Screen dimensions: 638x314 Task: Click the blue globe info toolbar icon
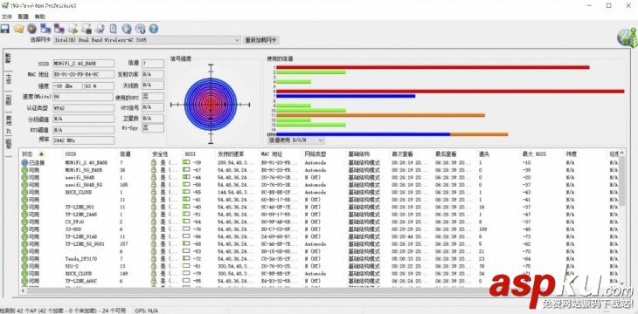(127, 29)
